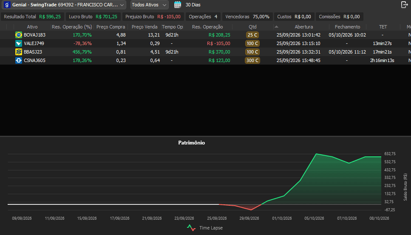Click the TET value 17min21s
This screenshot has height=235, width=411.
pyautogui.click(x=382, y=52)
